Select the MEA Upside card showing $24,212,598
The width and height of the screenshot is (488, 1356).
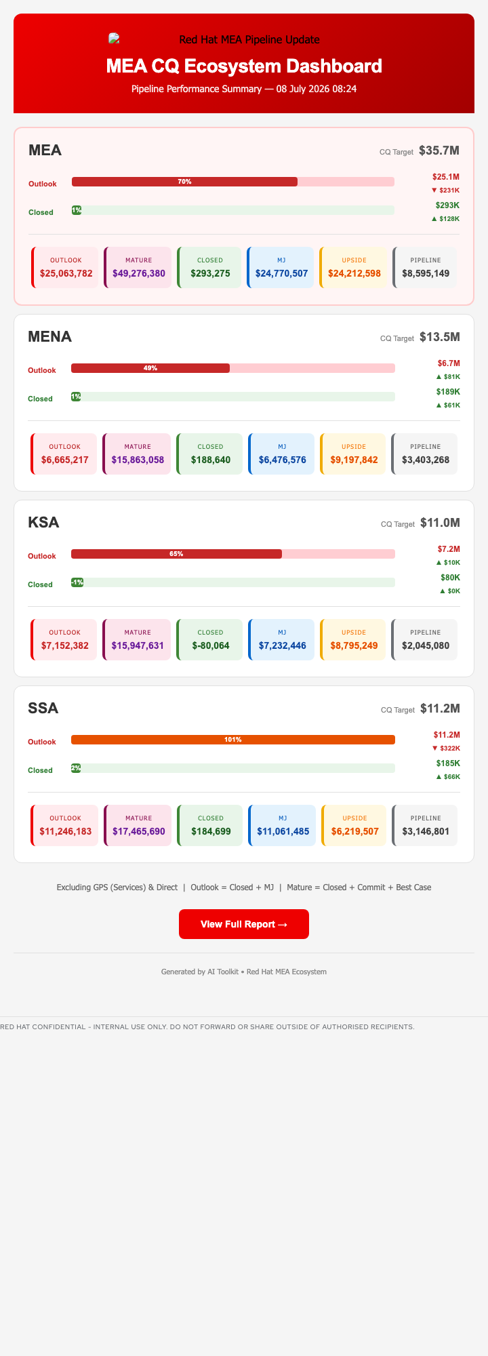(x=353, y=268)
